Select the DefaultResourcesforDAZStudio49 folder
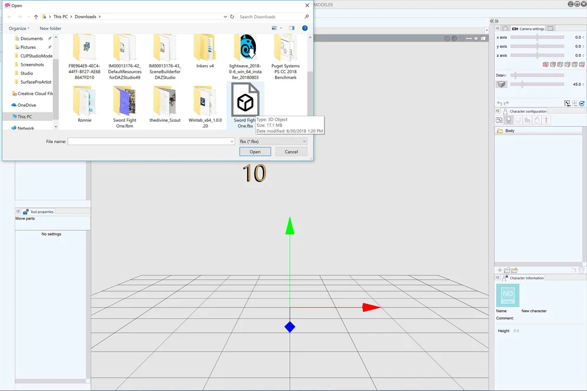Image resolution: width=587 pixels, height=391 pixels. [124, 57]
